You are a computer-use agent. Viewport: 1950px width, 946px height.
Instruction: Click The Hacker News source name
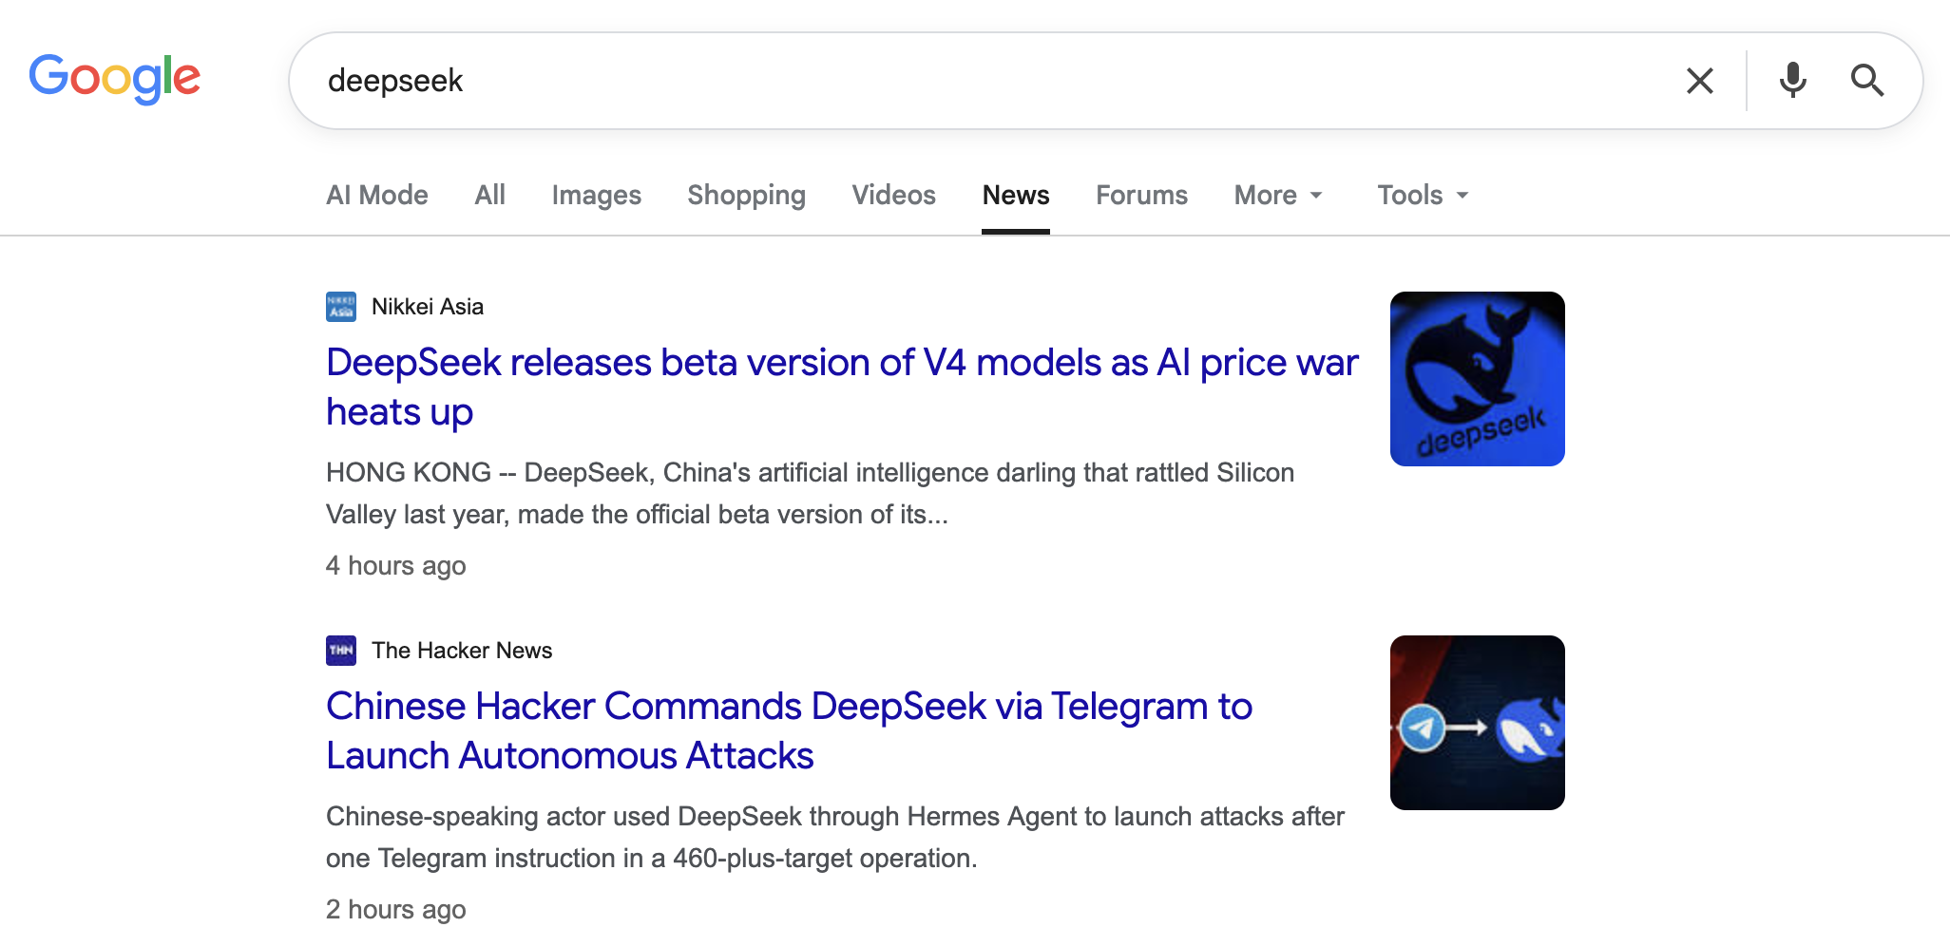(x=462, y=651)
